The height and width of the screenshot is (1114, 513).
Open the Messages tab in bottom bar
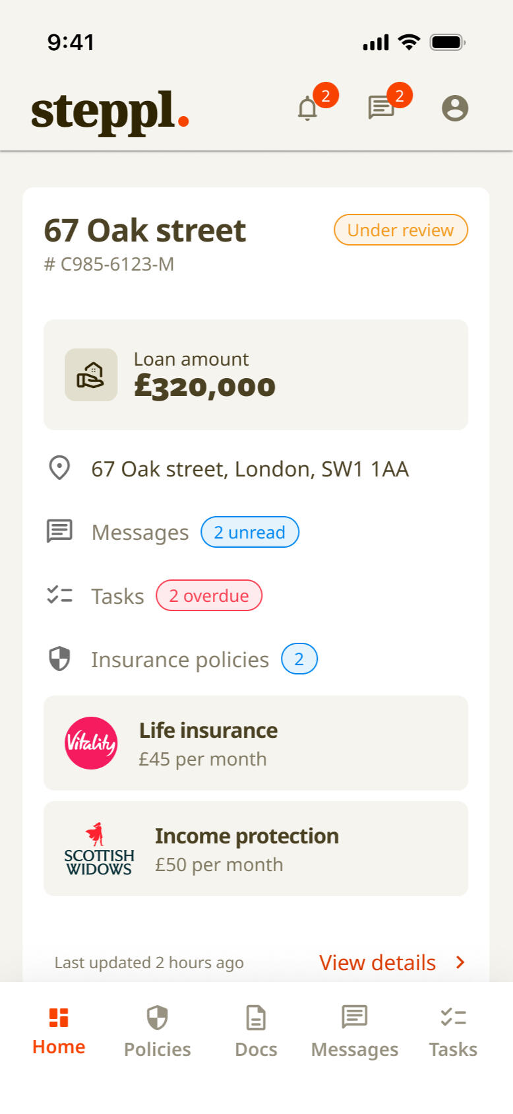(x=355, y=1031)
